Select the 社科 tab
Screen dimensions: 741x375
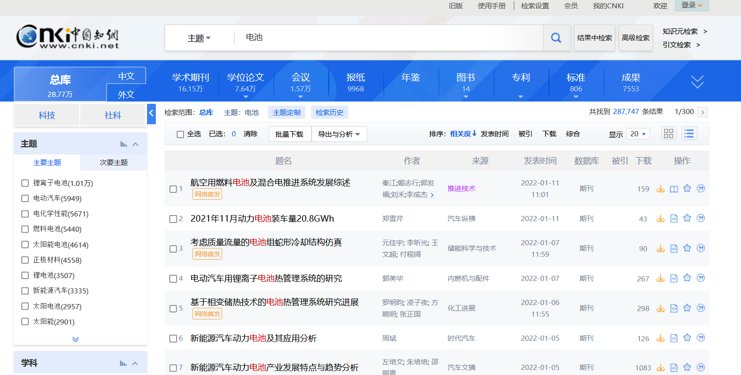(x=113, y=115)
